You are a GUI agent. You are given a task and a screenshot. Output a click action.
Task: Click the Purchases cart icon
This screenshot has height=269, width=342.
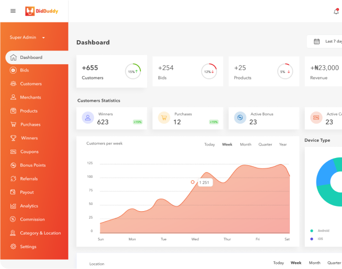(x=13, y=125)
